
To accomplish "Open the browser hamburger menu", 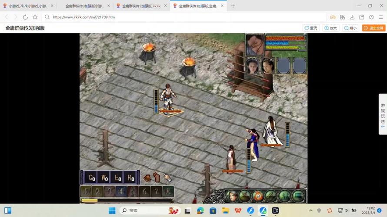I will click(381, 17).
